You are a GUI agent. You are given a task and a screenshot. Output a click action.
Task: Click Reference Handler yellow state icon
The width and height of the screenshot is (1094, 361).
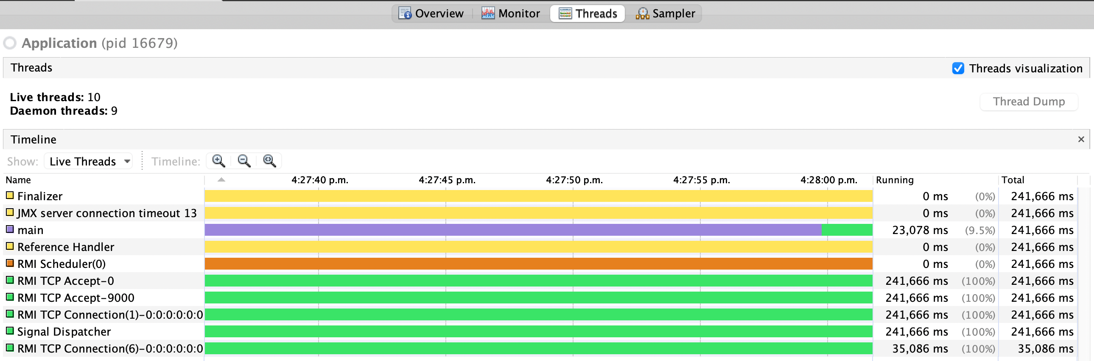(x=10, y=246)
